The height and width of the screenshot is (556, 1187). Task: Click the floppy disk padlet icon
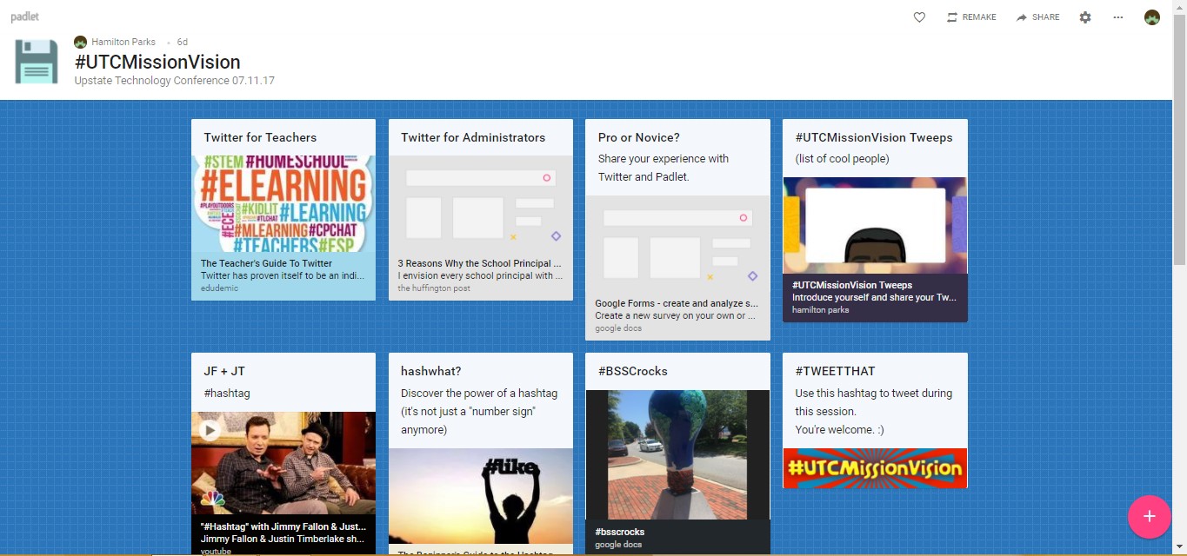coord(37,62)
